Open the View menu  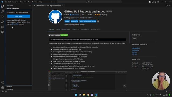coord(21,2)
